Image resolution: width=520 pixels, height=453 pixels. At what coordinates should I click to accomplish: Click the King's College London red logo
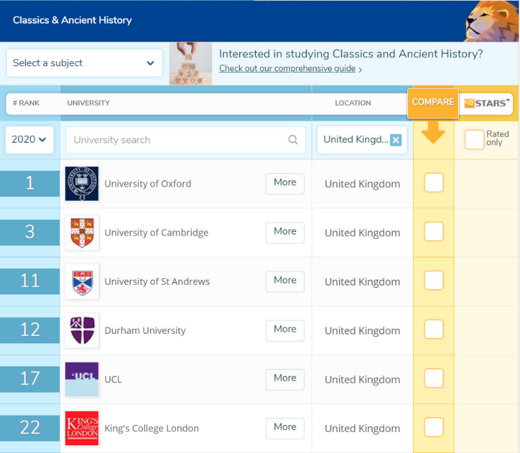click(82, 428)
